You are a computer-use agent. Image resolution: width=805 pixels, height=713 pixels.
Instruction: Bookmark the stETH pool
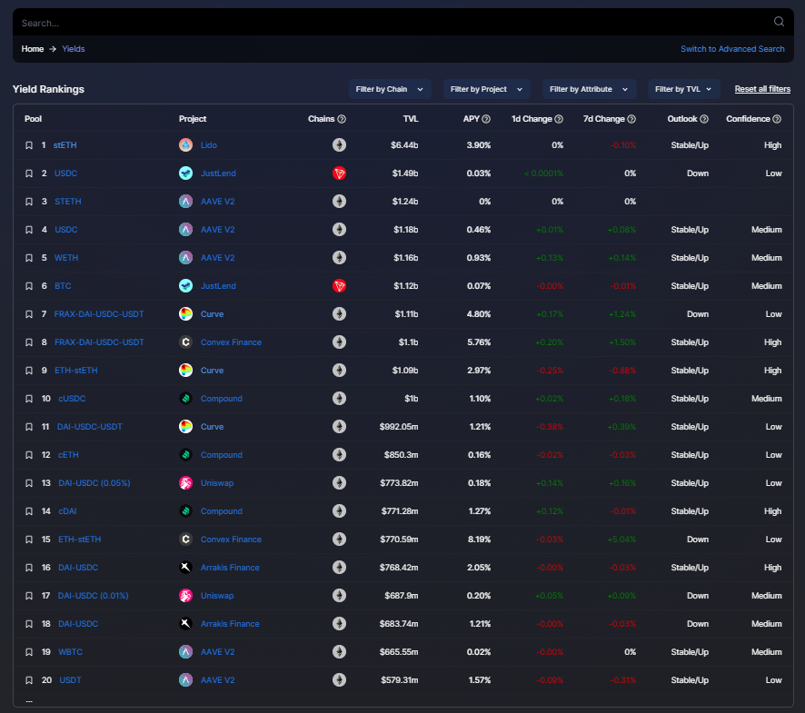click(x=29, y=145)
